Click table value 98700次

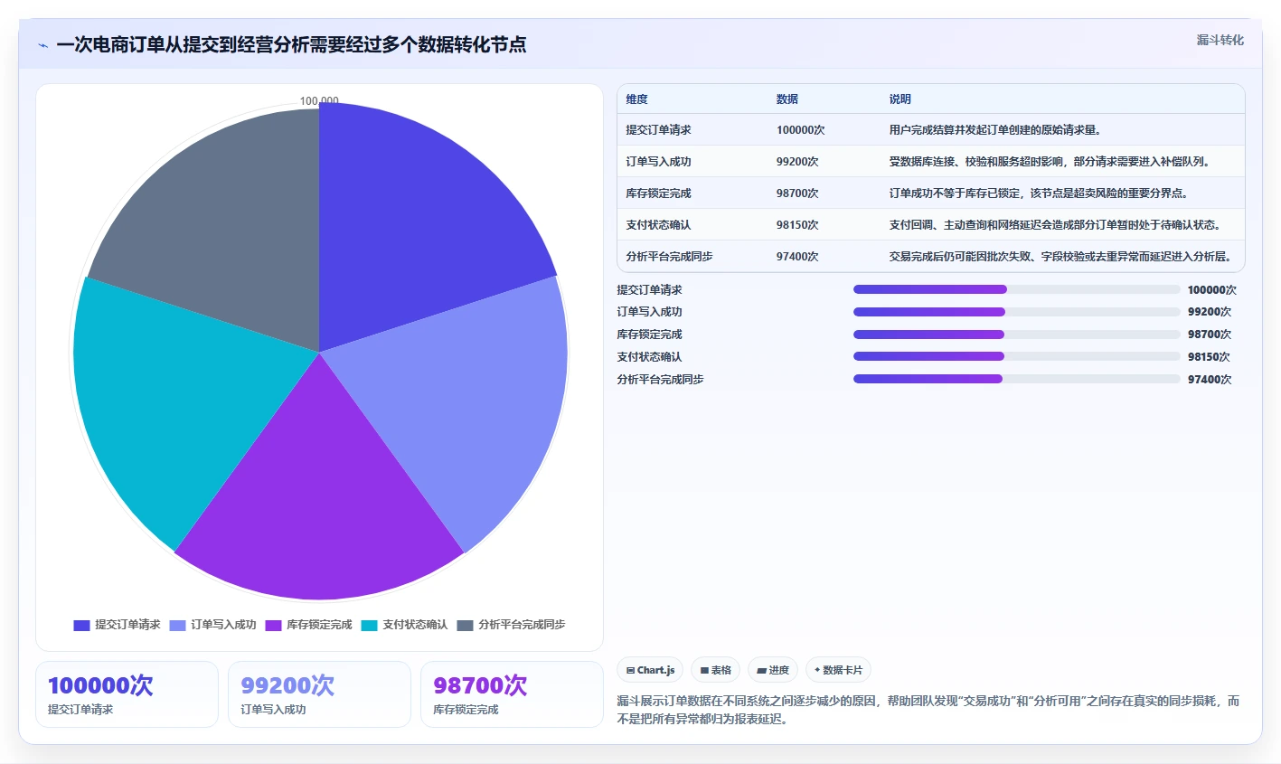[797, 193]
